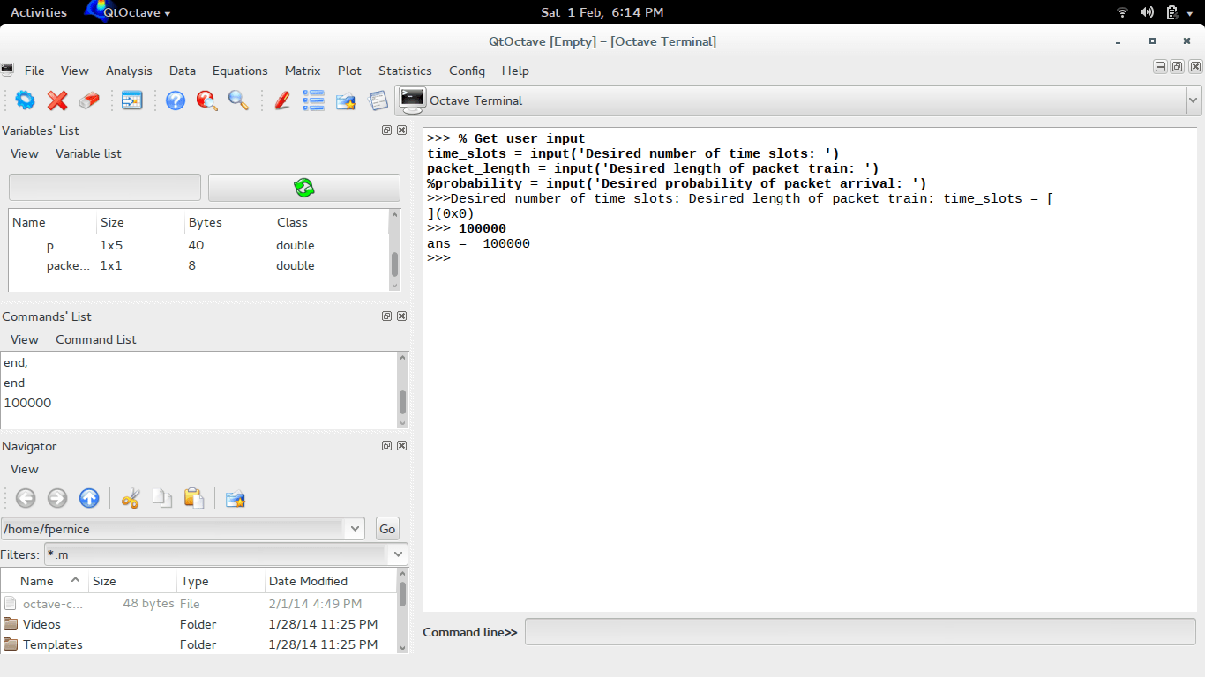The height and width of the screenshot is (677, 1205).
Task: Click the Command line input field
Action: click(x=860, y=632)
